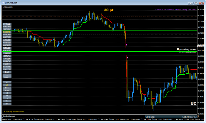Switch chart to NZDUSD symbol

tap(7, 48)
